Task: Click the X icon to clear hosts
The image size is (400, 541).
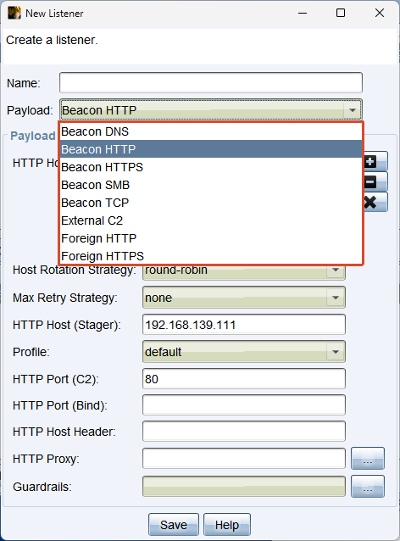Action: [375, 202]
